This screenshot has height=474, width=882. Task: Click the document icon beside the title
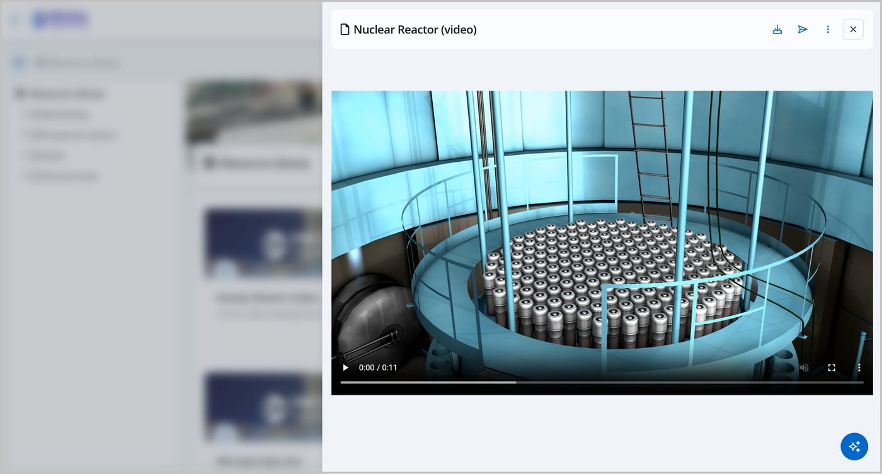coord(345,30)
